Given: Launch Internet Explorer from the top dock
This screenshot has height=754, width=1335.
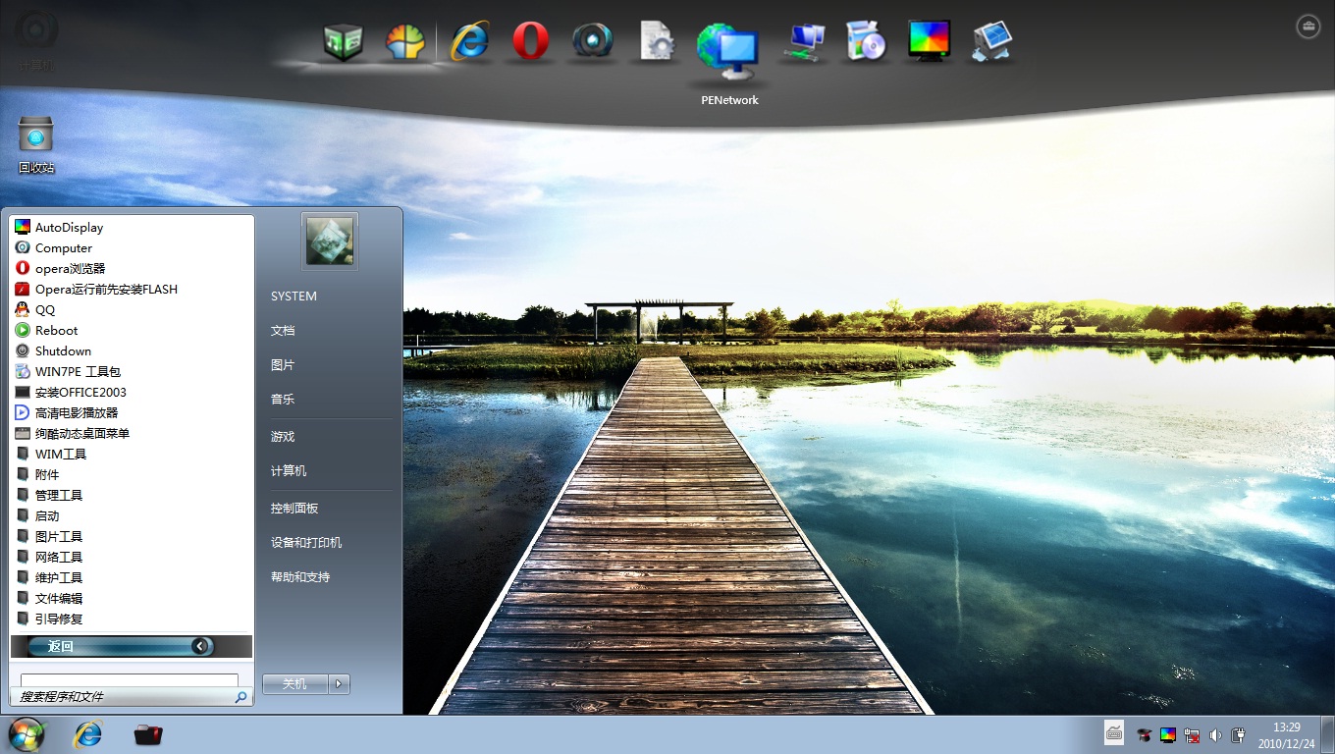Looking at the screenshot, I should [x=470, y=42].
